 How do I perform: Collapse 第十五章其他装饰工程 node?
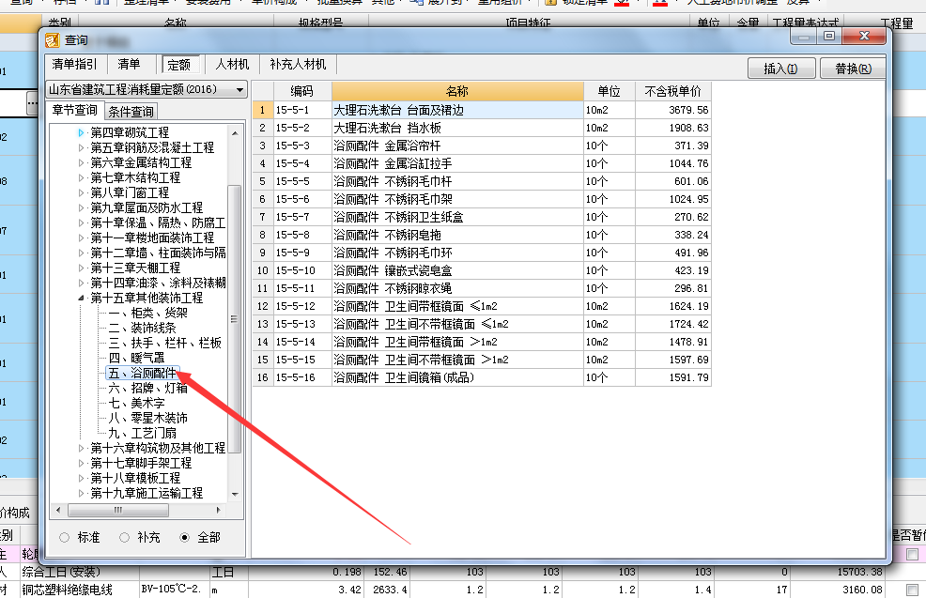pyautogui.click(x=82, y=299)
